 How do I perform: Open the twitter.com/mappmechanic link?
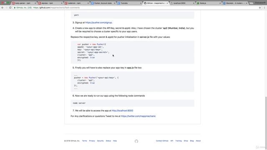[x=138, y=116]
